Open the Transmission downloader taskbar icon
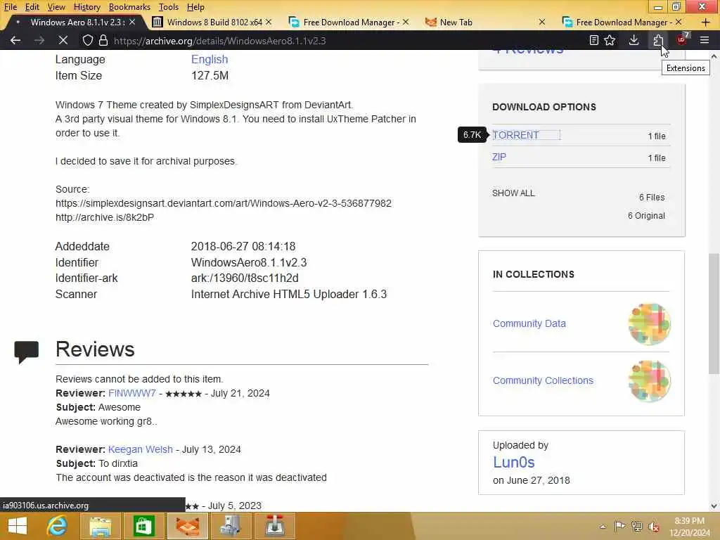This screenshot has width=720, height=540. point(274,526)
